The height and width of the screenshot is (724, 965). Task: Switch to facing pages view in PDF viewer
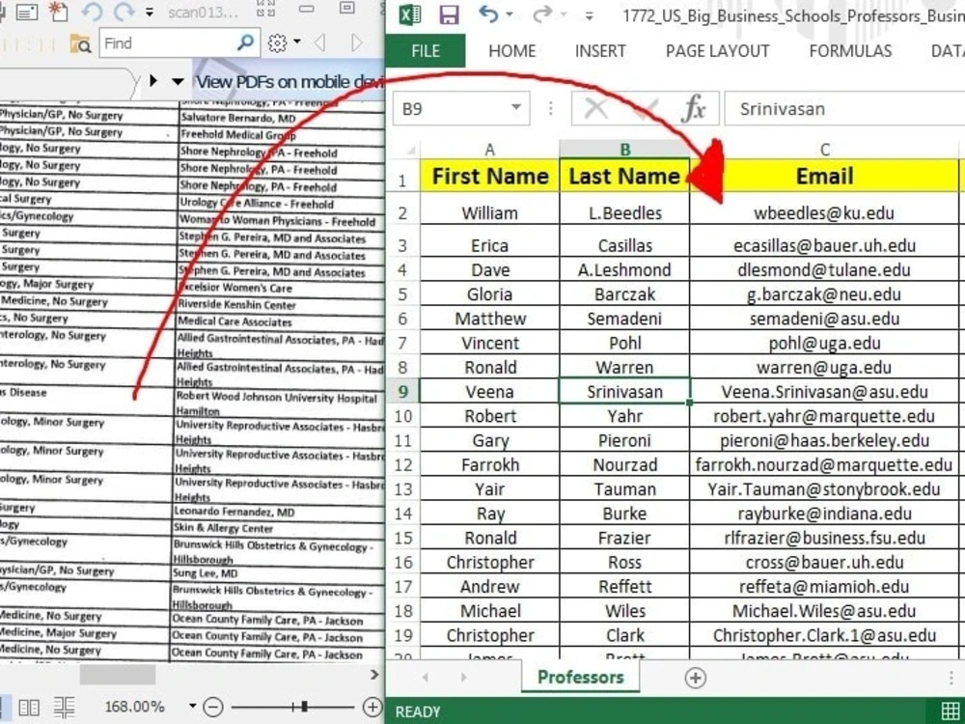point(29,707)
